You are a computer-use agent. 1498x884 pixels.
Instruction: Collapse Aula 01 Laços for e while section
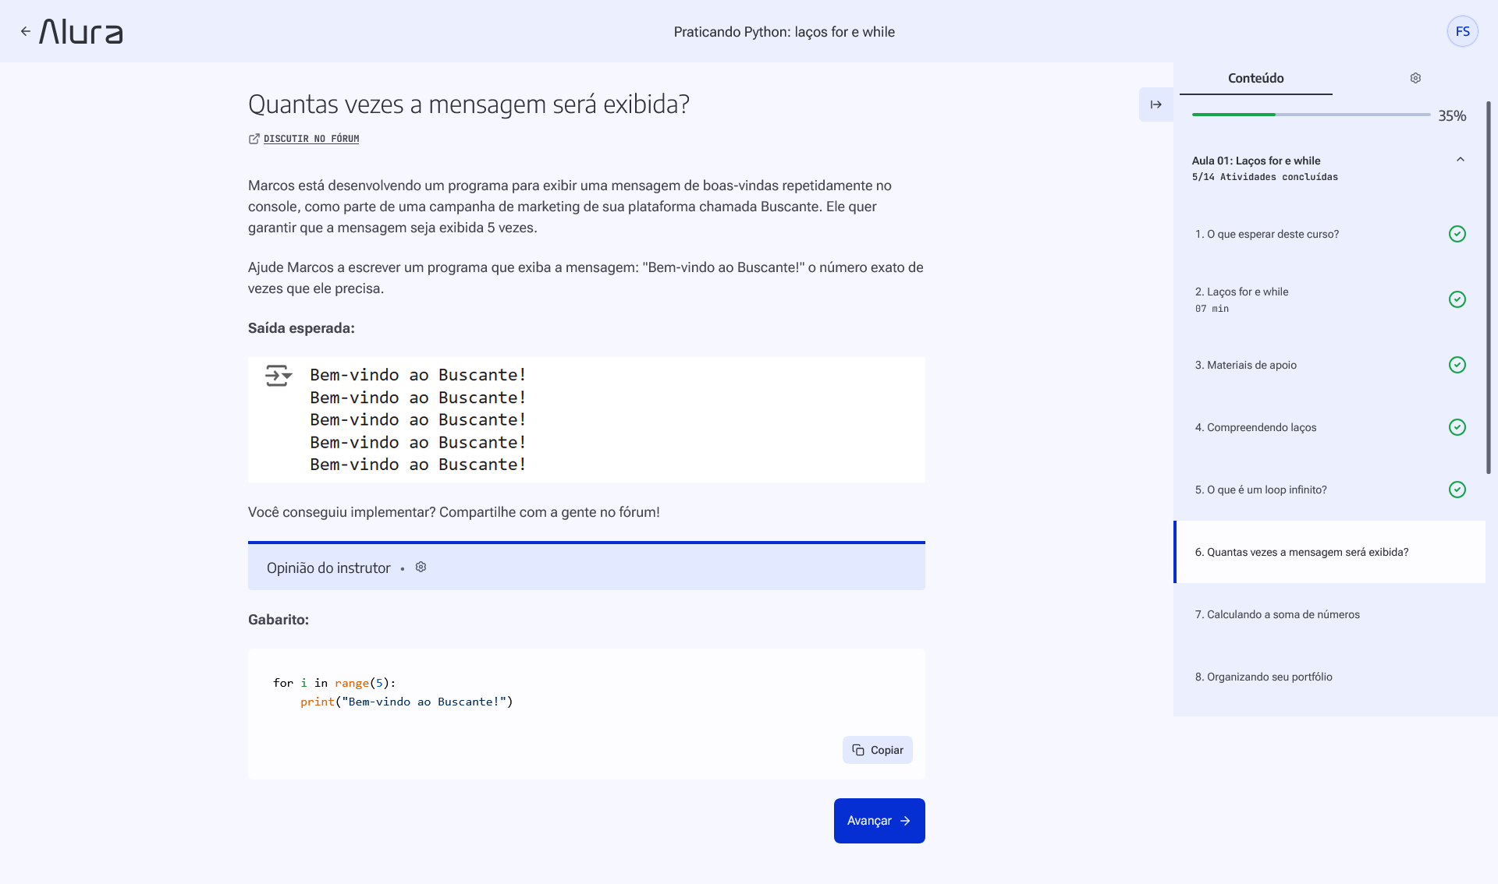[x=1460, y=160]
